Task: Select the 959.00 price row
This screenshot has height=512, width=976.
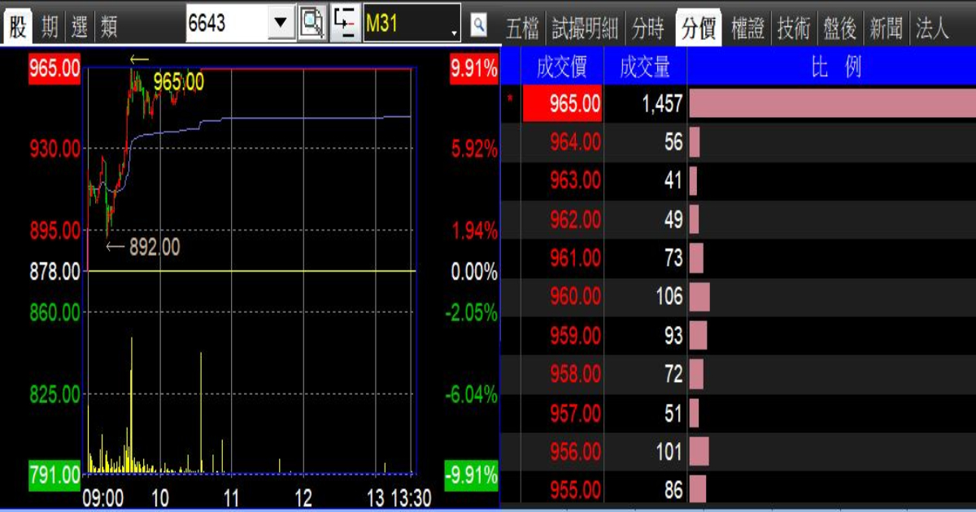Action: (x=738, y=335)
